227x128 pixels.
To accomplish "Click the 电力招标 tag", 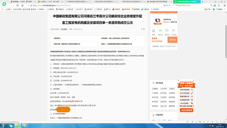I will (163, 93).
